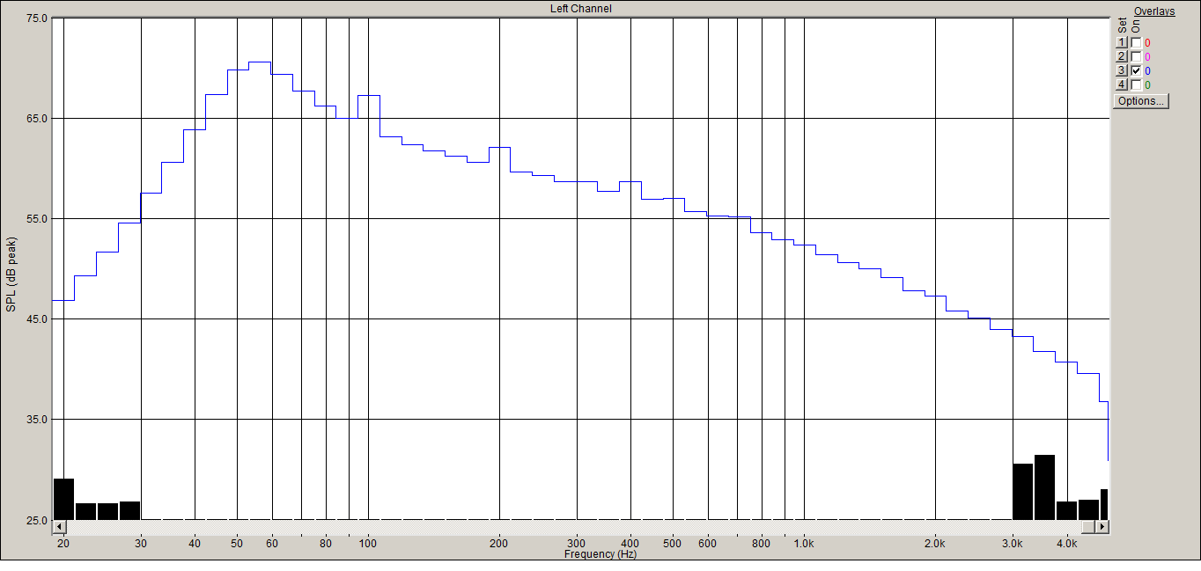Click the blue overlay 3 value
Image resolution: width=1201 pixels, height=571 pixels.
[x=1147, y=71]
